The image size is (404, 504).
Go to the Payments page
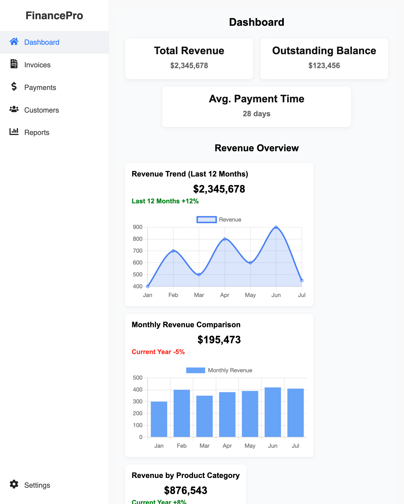[x=40, y=88]
